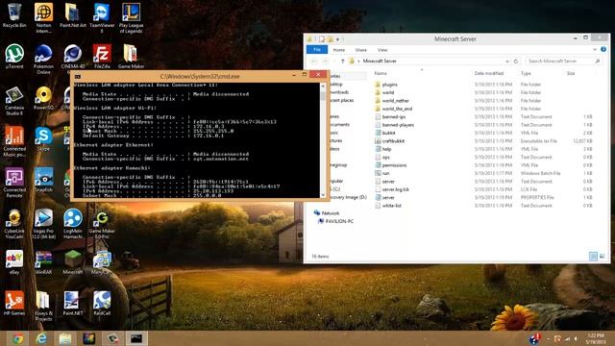Open Connected Music desktop shortcut
This screenshot has width=615, height=346.
click(14, 141)
